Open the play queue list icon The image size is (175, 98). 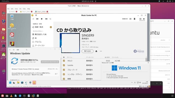coord(140,19)
